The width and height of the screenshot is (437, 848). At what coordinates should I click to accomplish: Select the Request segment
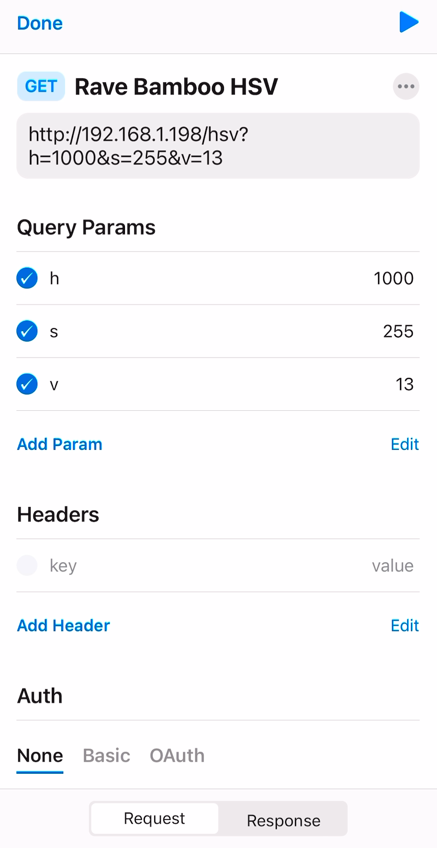[154, 819]
